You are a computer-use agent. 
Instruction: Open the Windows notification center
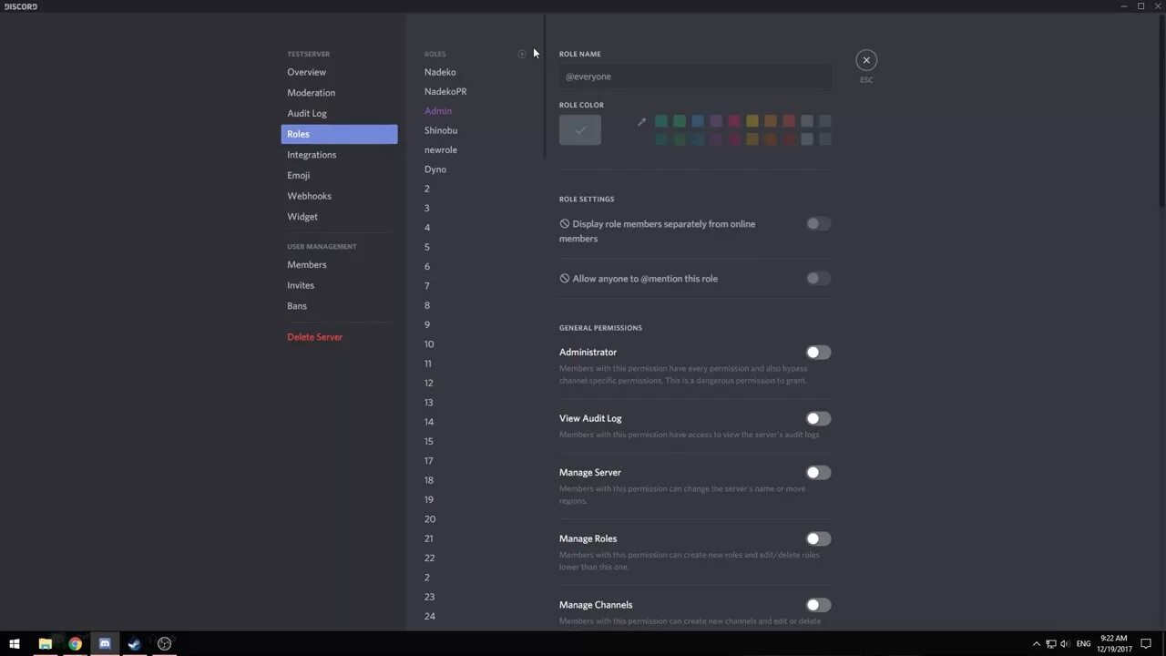[1146, 643]
